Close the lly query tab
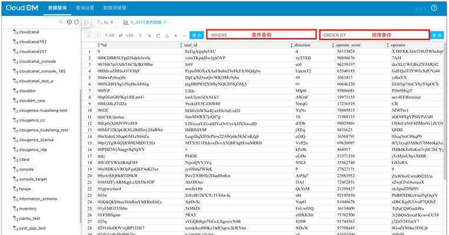Viewport: 449px width, 235px height. point(112,22)
